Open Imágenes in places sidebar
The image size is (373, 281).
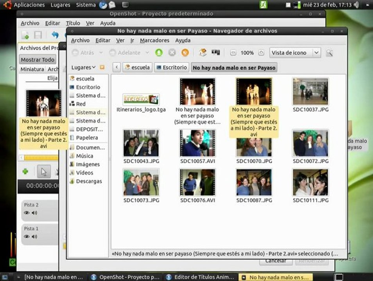tap(88, 164)
